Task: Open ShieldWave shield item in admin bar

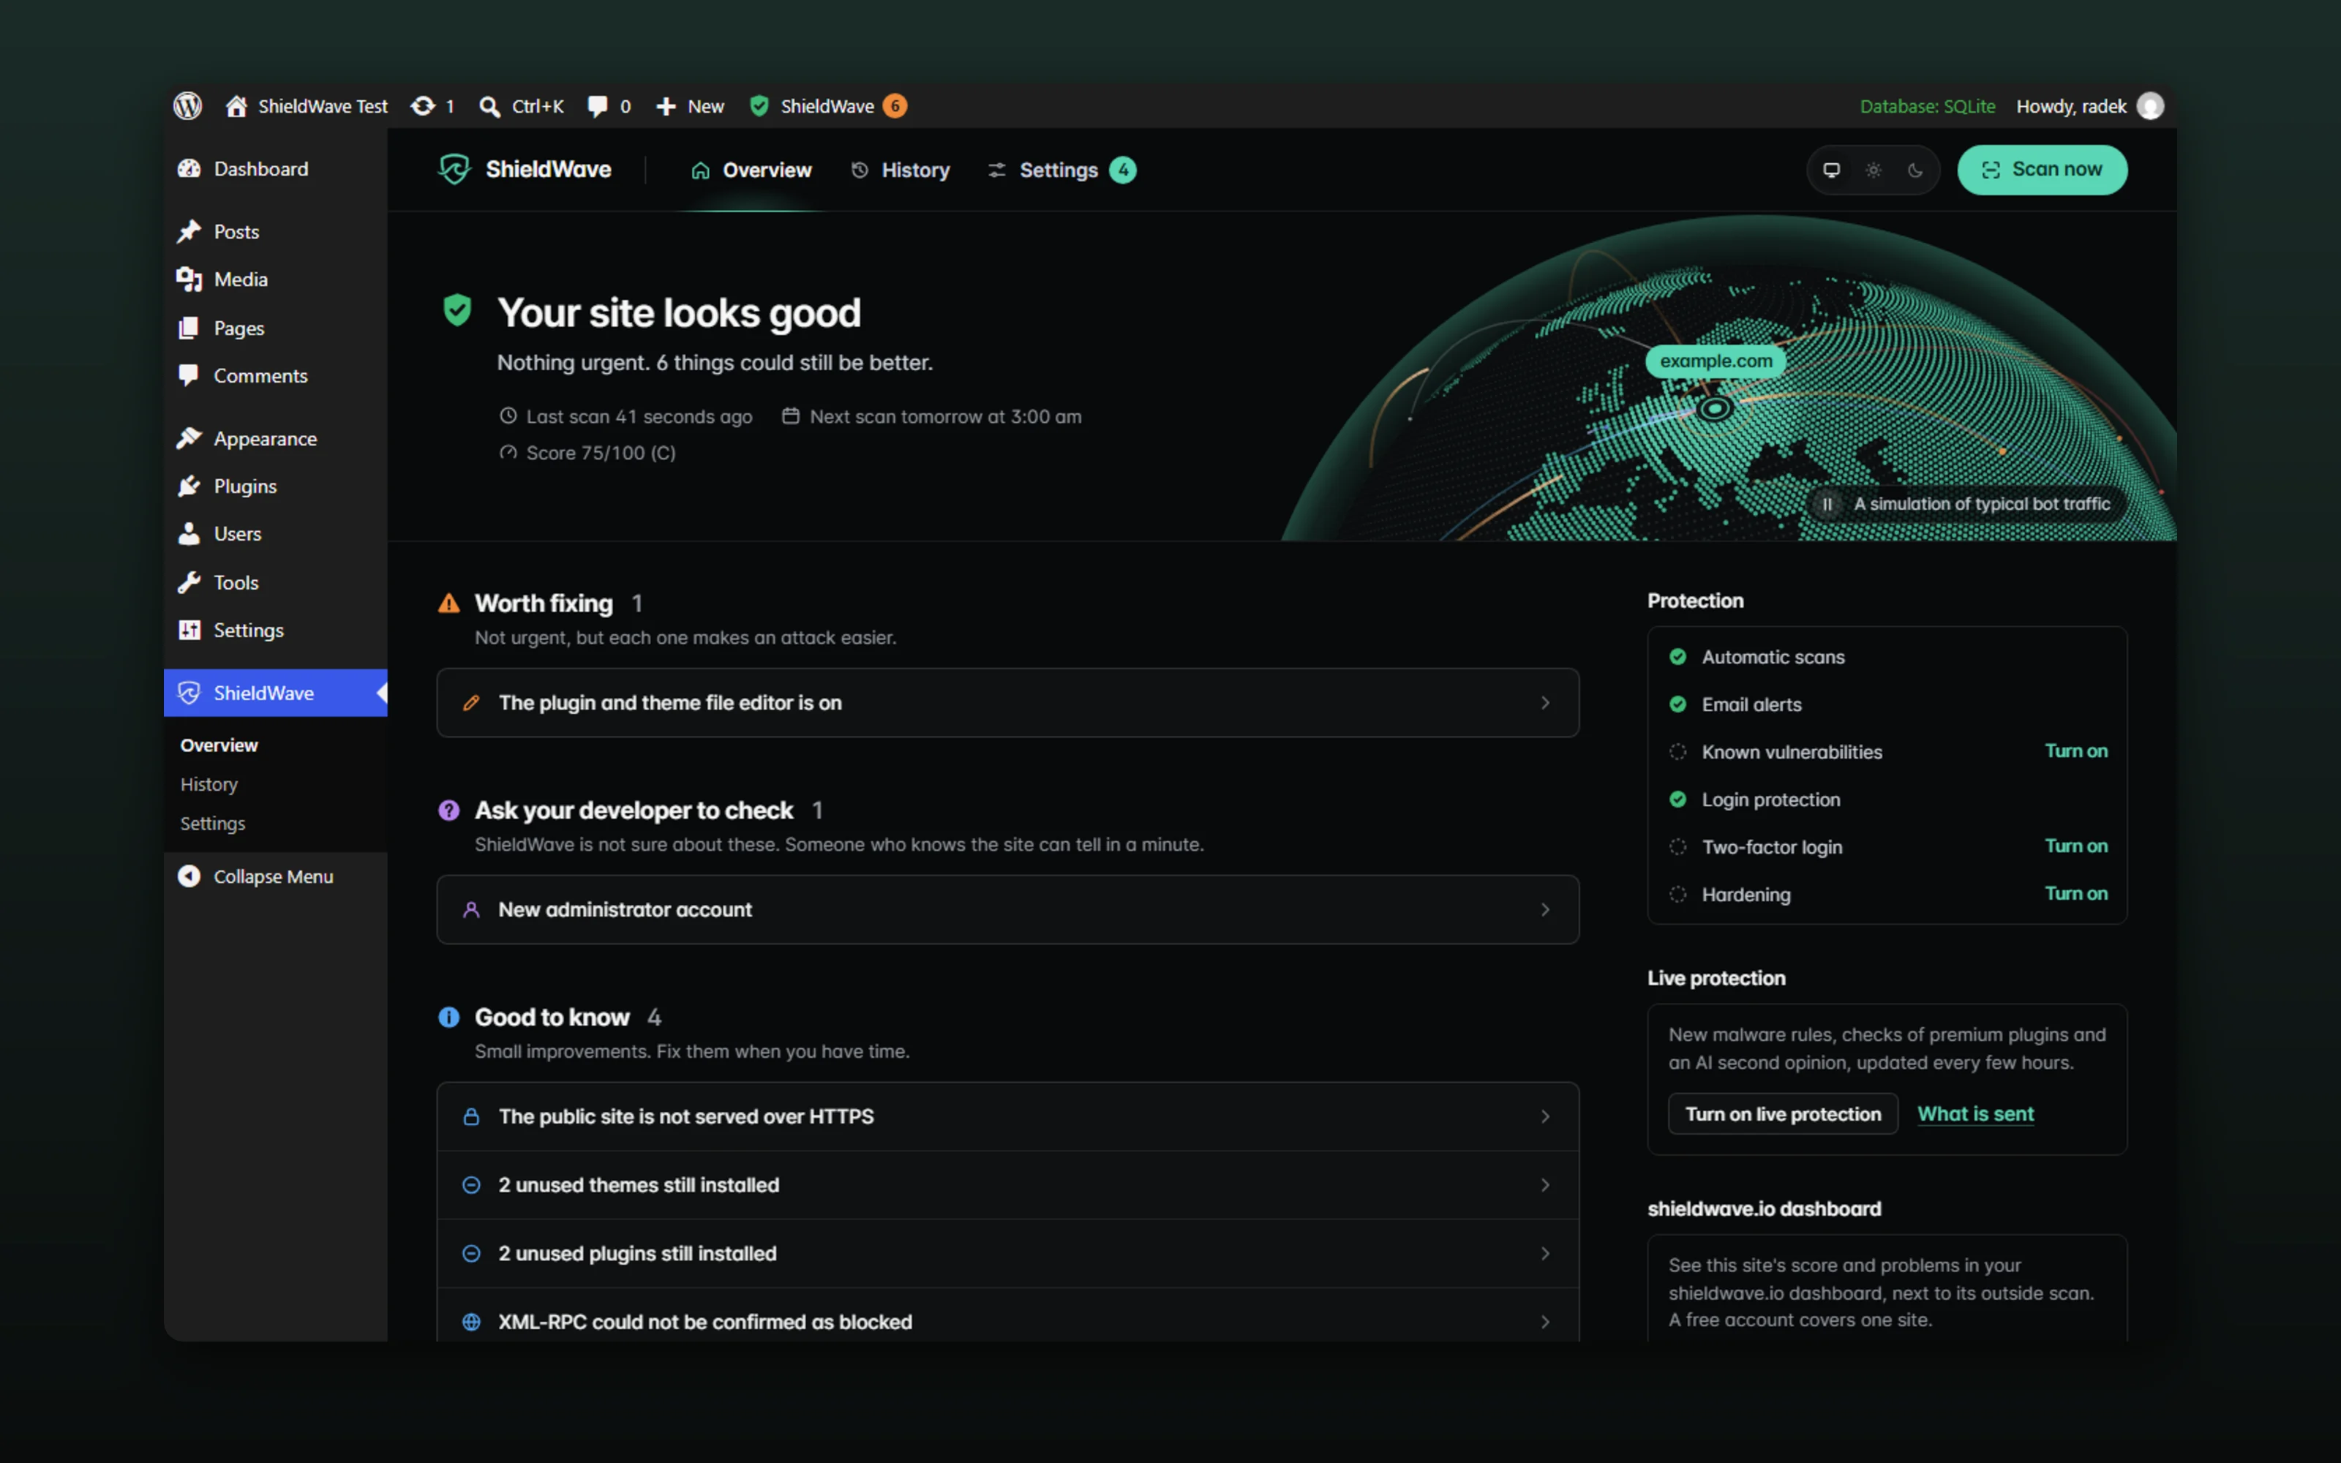Action: (828, 105)
